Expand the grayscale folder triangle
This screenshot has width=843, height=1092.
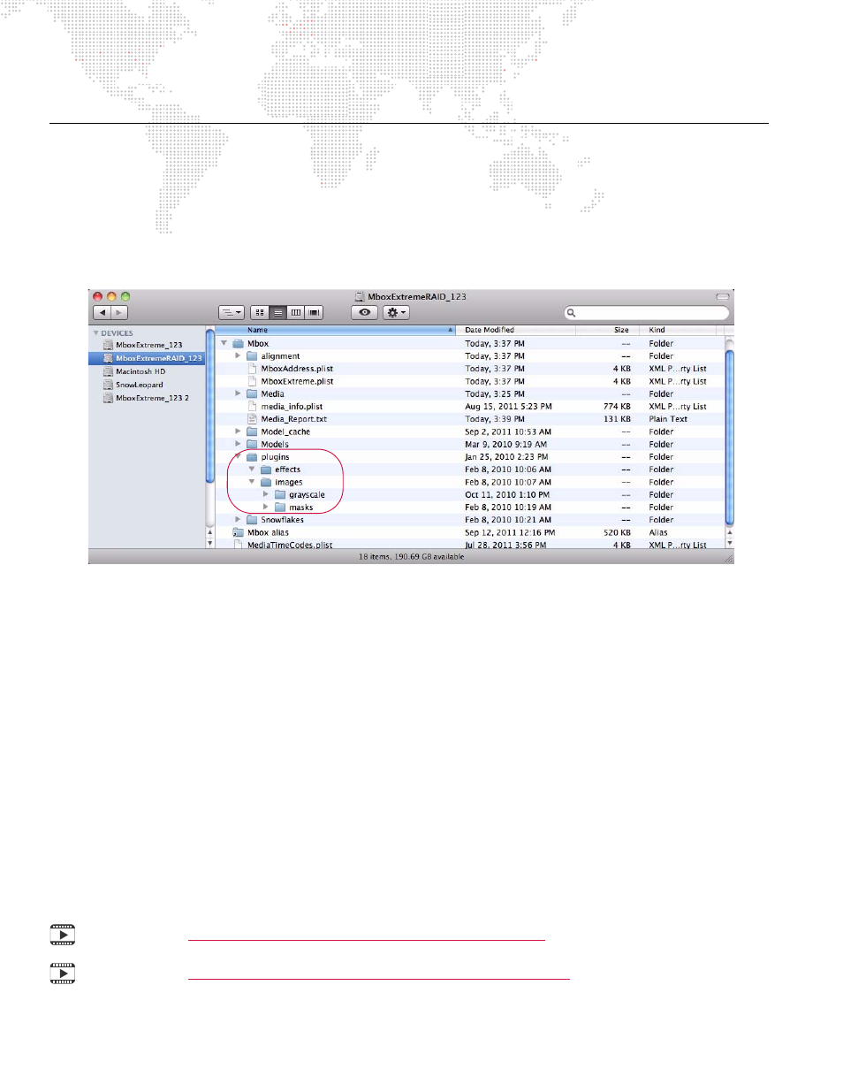pyautogui.click(x=266, y=494)
